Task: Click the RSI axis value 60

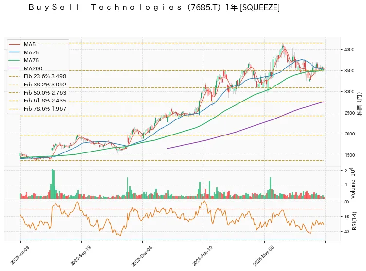Action: click(x=347, y=217)
